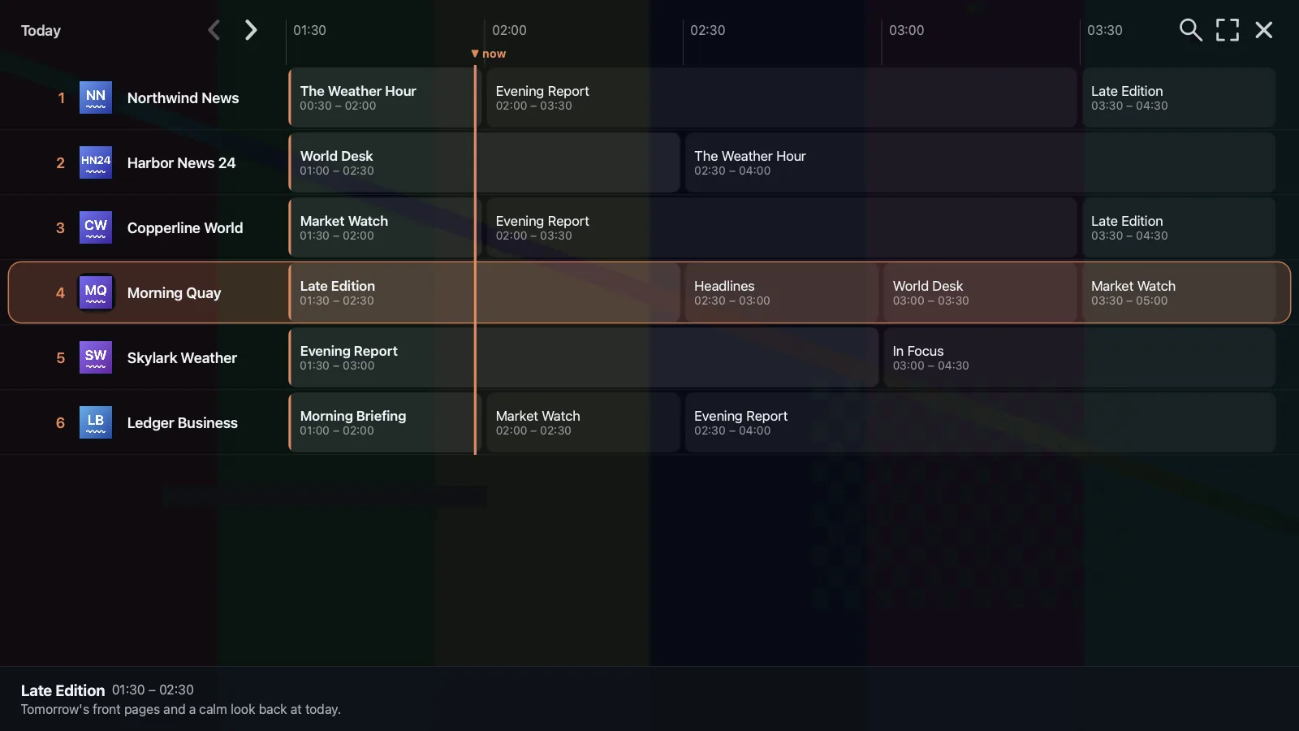
Task: Click the Ledger Business LB logo
Action: tap(96, 422)
